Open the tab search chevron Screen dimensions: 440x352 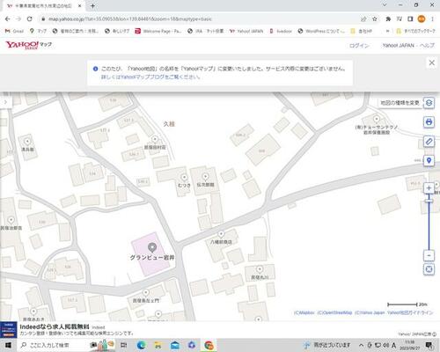click(385, 5)
